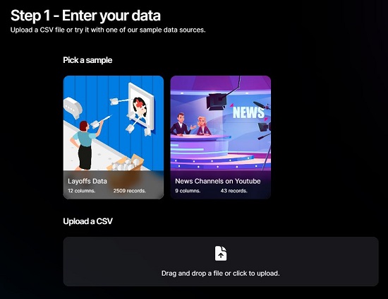Click the 12 columns label

pyautogui.click(x=82, y=191)
